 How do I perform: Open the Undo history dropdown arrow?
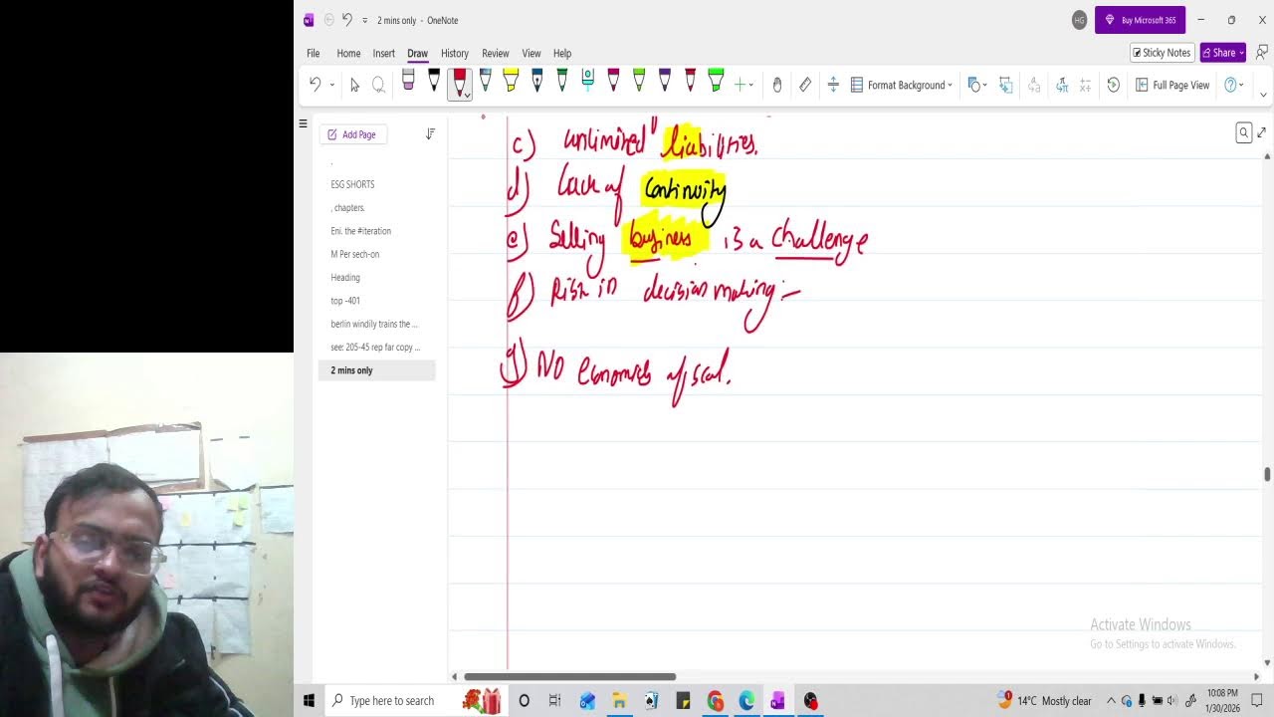(x=331, y=85)
